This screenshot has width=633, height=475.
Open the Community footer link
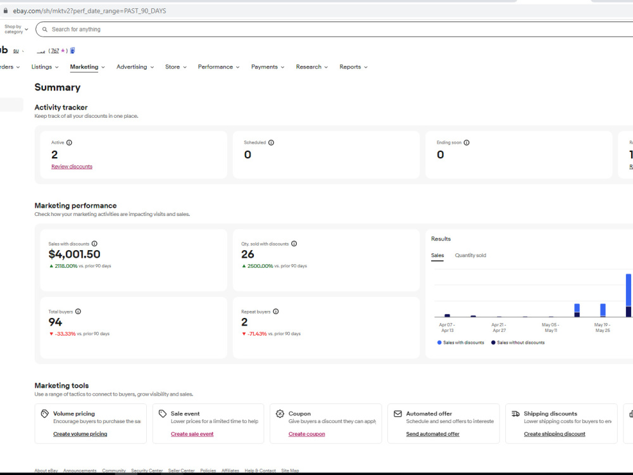tap(114, 471)
